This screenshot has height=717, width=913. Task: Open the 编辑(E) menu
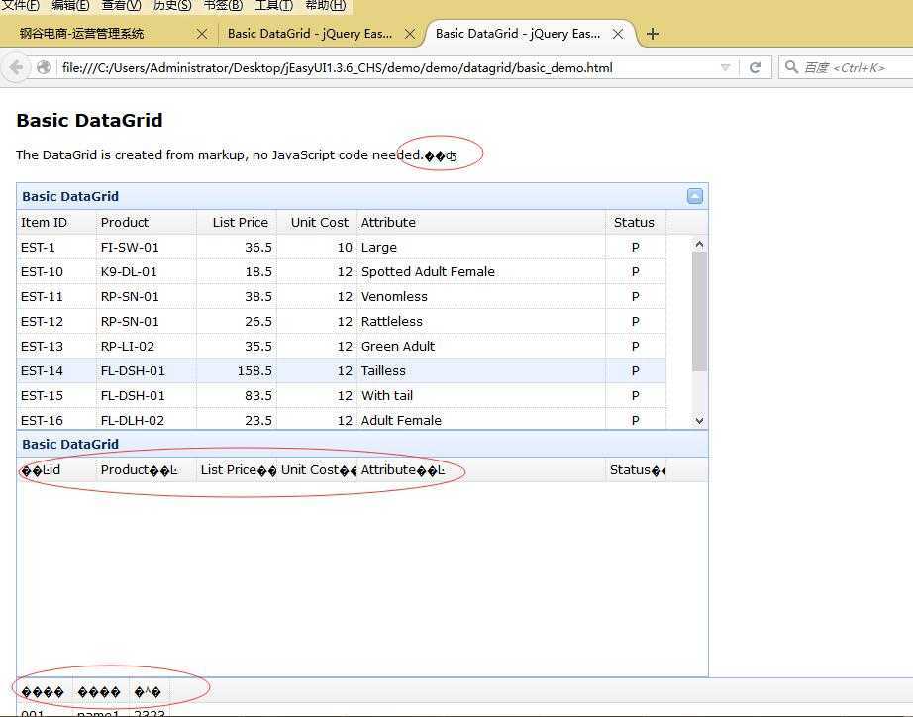[x=70, y=5]
